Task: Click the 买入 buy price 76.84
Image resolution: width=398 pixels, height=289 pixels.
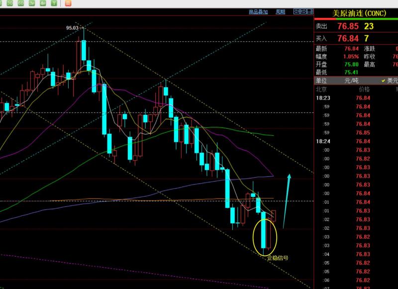Action: 348,39
